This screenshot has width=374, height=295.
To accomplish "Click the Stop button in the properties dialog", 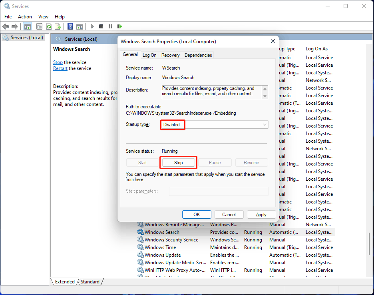I will pyautogui.click(x=178, y=162).
